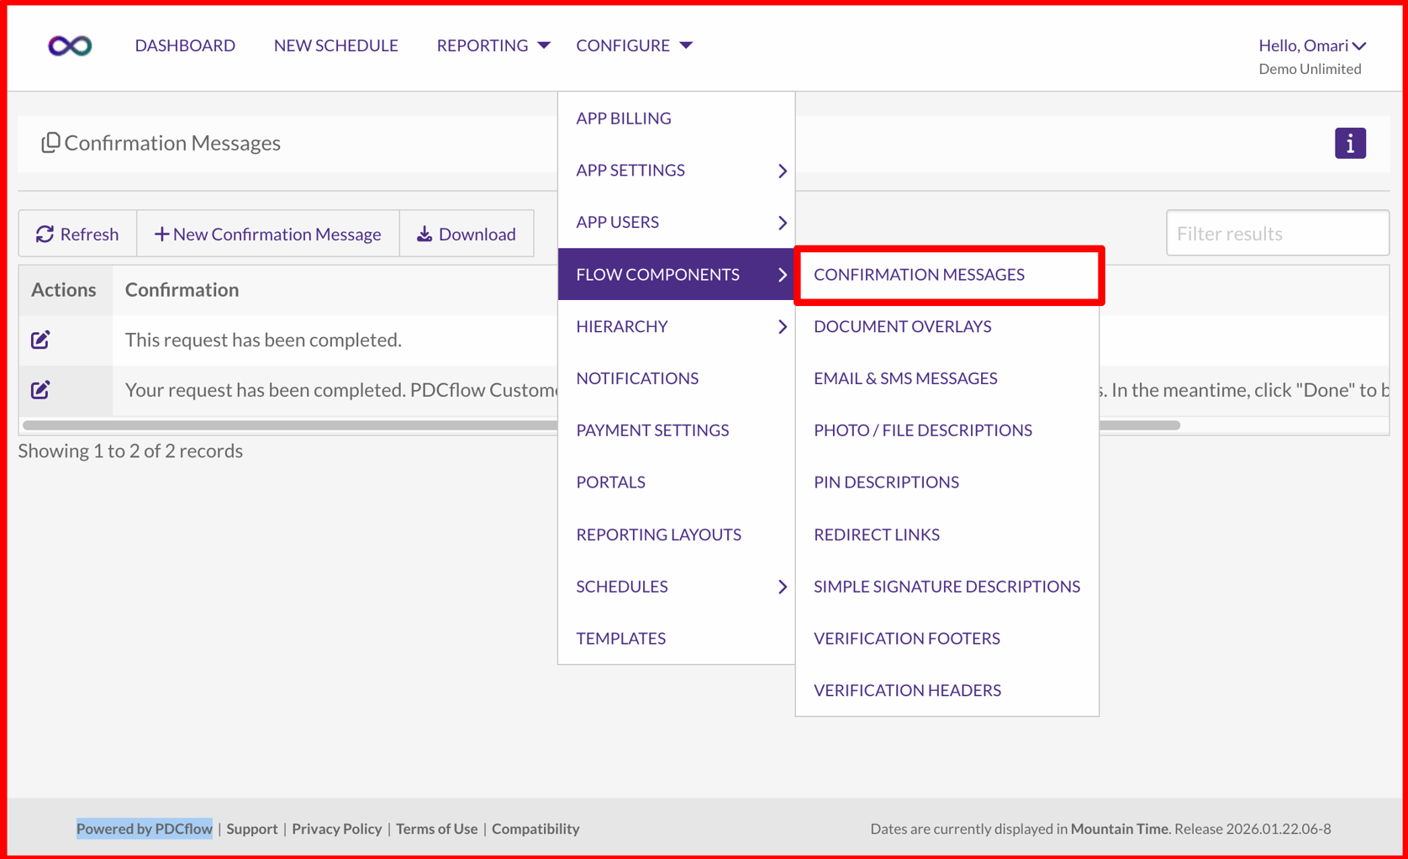Open Payment Settings menu item
Viewport: 1408px width, 859px height.
[677, 430]
